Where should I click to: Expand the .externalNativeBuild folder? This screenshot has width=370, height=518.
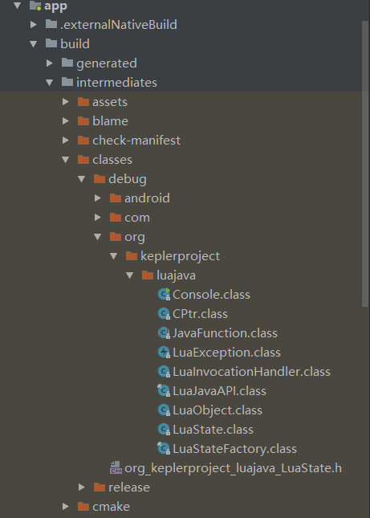tap(34, 24)
